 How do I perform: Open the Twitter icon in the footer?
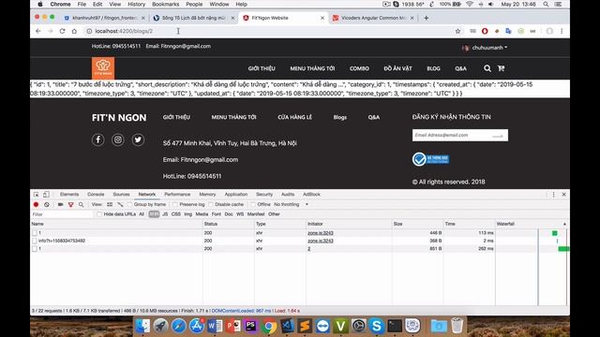click(138, 139)
